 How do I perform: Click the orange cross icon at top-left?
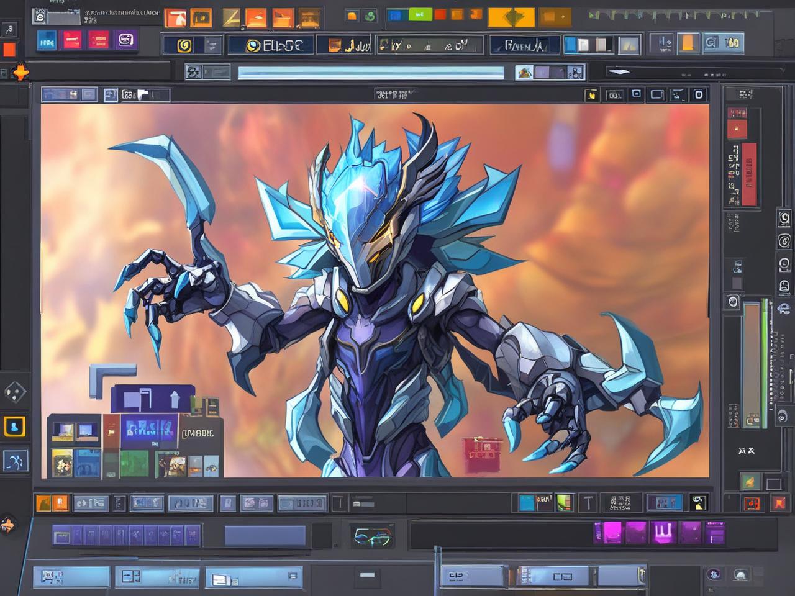[x=20, y=73]
